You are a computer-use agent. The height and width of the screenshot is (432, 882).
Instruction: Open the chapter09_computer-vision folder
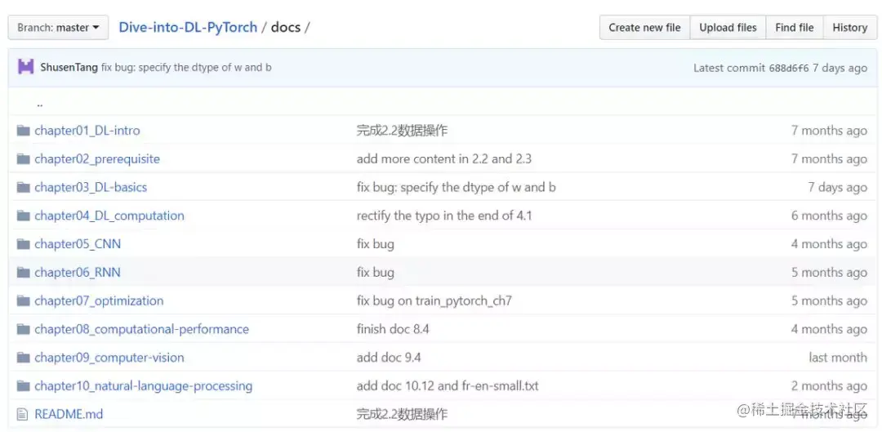pyautogui.click(x=109, y=358)
